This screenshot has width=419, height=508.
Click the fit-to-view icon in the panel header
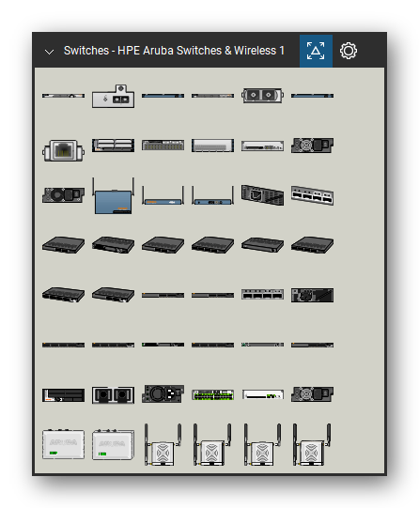pyautogui.click(x=316, y=51)
